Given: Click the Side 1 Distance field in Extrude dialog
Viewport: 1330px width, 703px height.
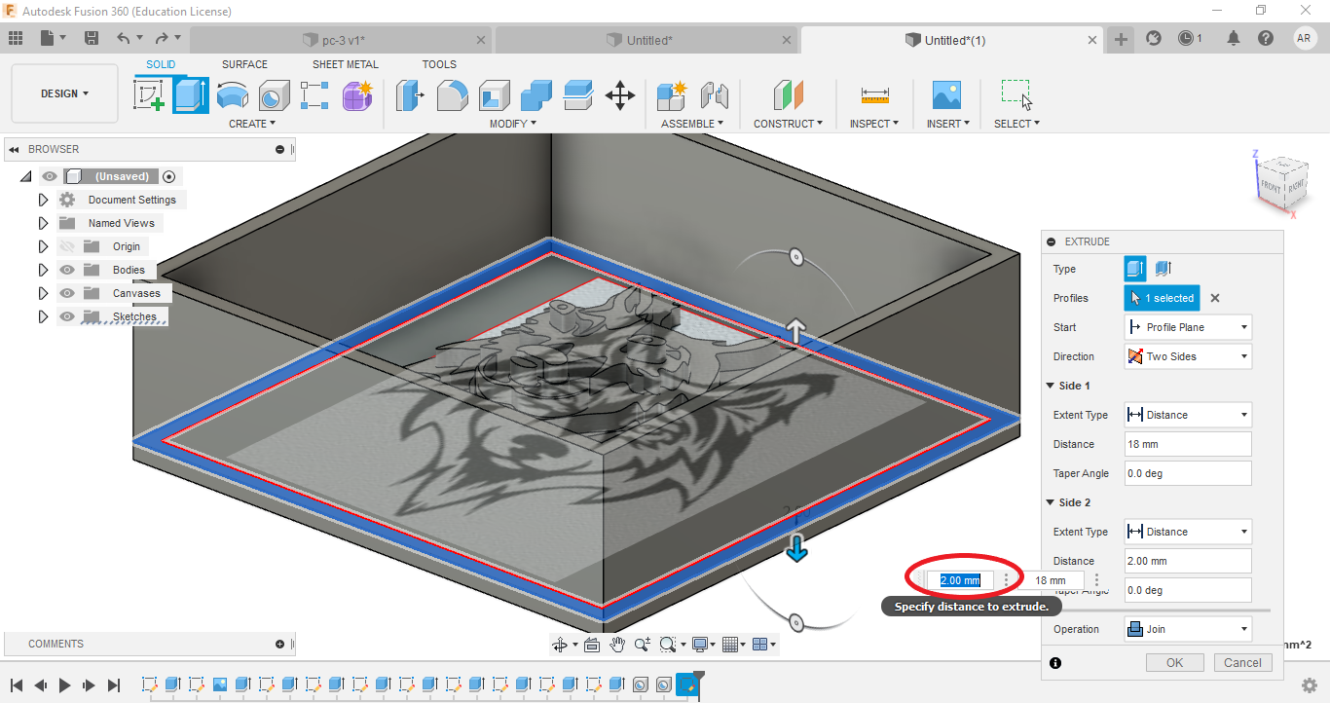Looking at the screenshot, I should [1188, 444].
